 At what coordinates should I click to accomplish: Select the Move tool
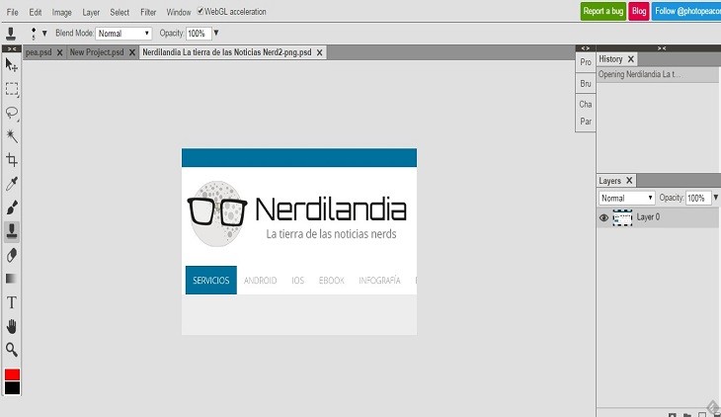coord(12,65)
